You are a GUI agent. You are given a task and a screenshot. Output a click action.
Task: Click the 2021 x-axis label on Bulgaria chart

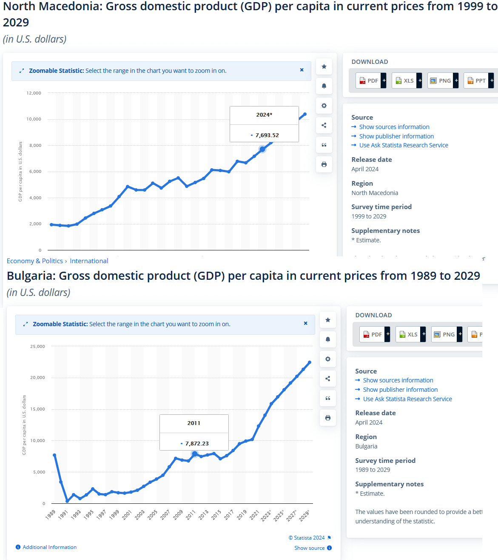(x=254, y=515)
